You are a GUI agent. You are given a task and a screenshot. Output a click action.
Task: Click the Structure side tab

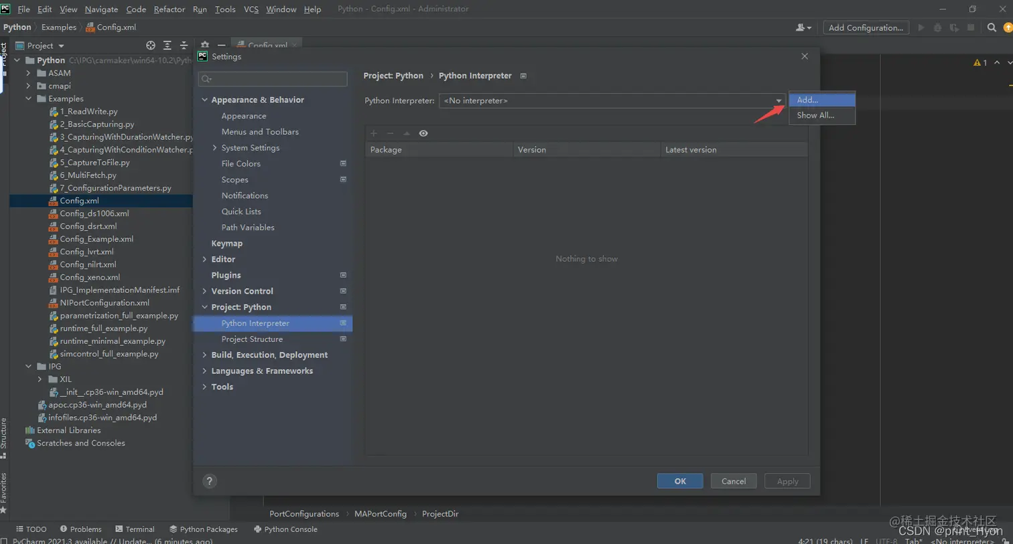3,438
